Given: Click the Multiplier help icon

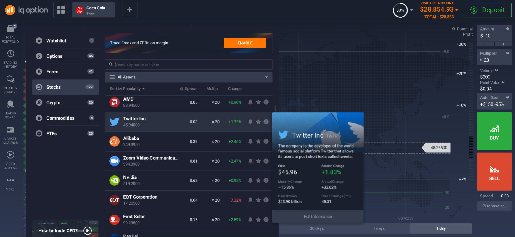Looking at the screenshot, I should [508, 53].
